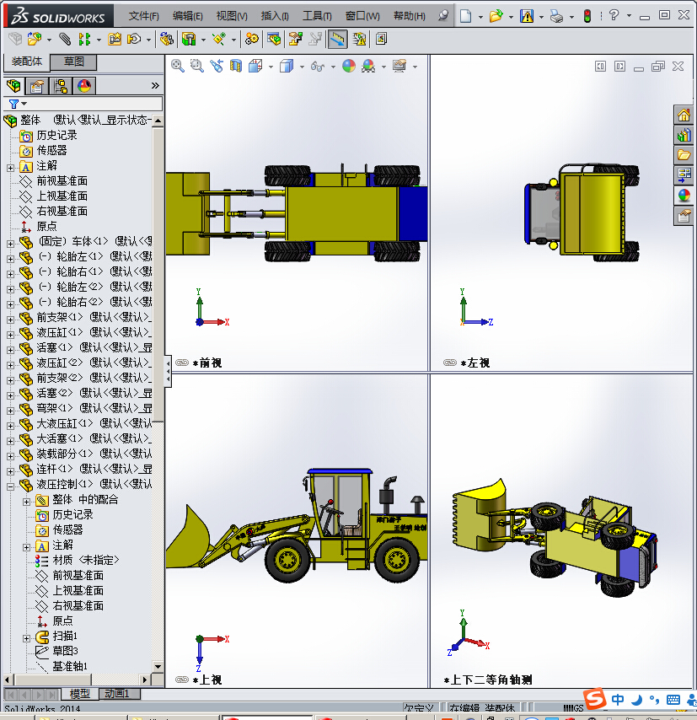Select the 模型 bottom tab
The height and width of the screenshot is (720, 697).
[79, 693]
